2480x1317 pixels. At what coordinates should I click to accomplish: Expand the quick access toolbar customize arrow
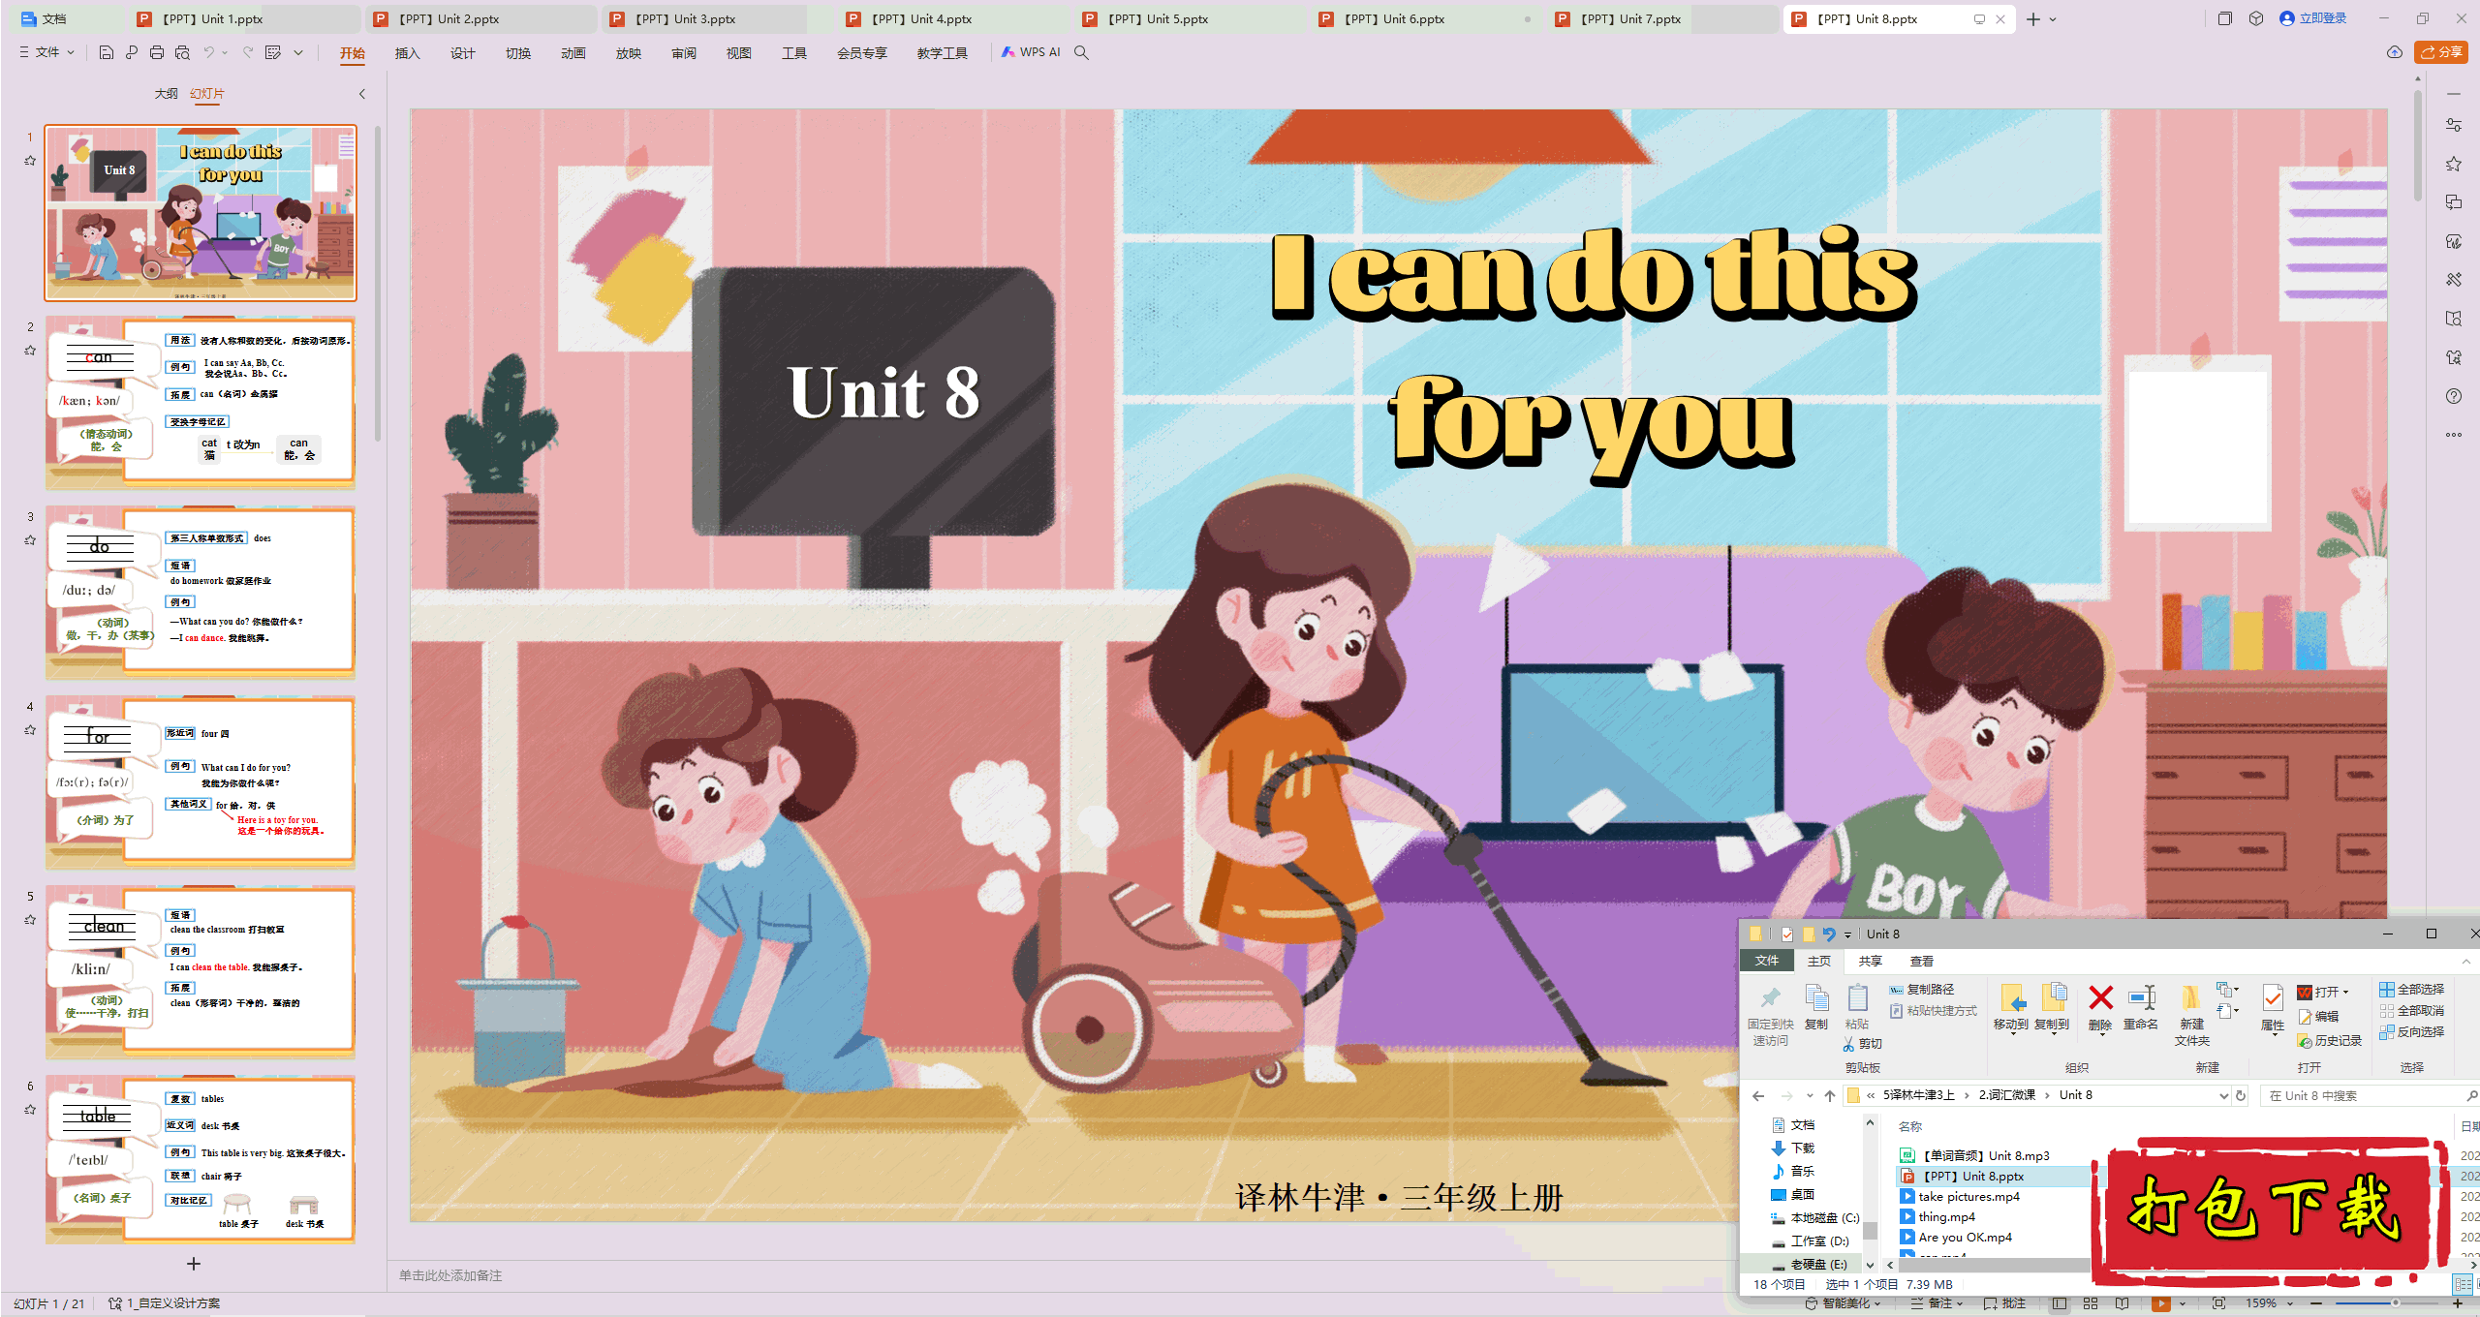tap(298, 52)
